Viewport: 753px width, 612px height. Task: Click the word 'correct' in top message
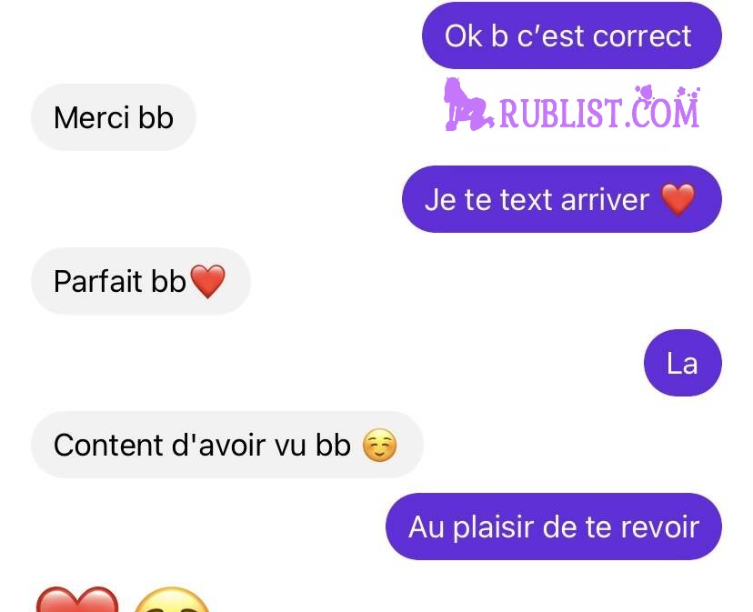[642, 36]
